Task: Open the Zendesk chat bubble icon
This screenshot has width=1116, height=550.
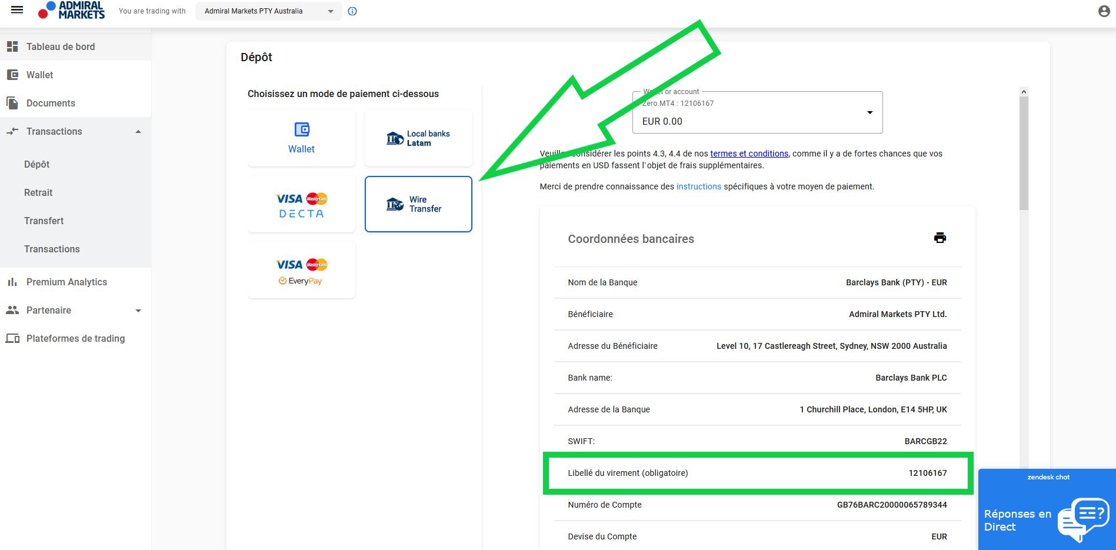Action: coord(1084,519)
